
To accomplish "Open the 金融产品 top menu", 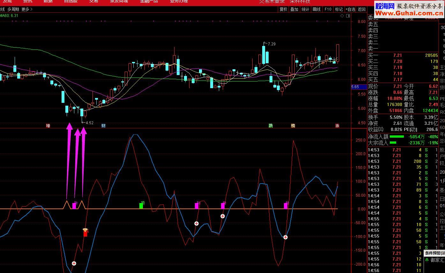I will pos(149,1).
